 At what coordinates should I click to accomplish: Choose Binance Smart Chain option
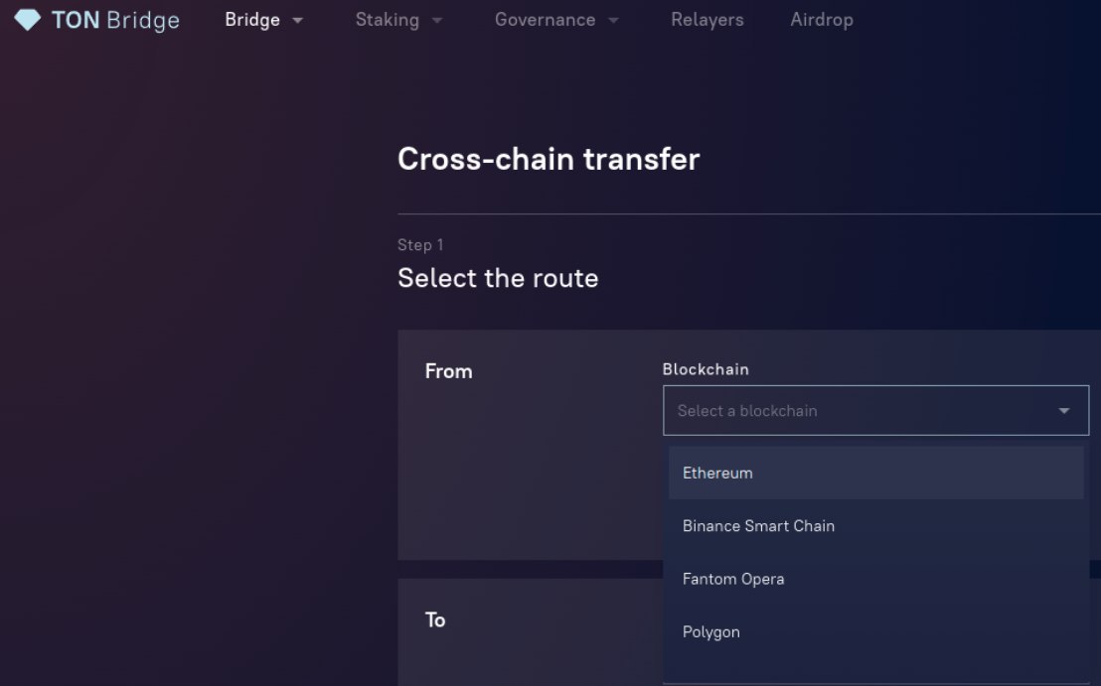[758, 526]
